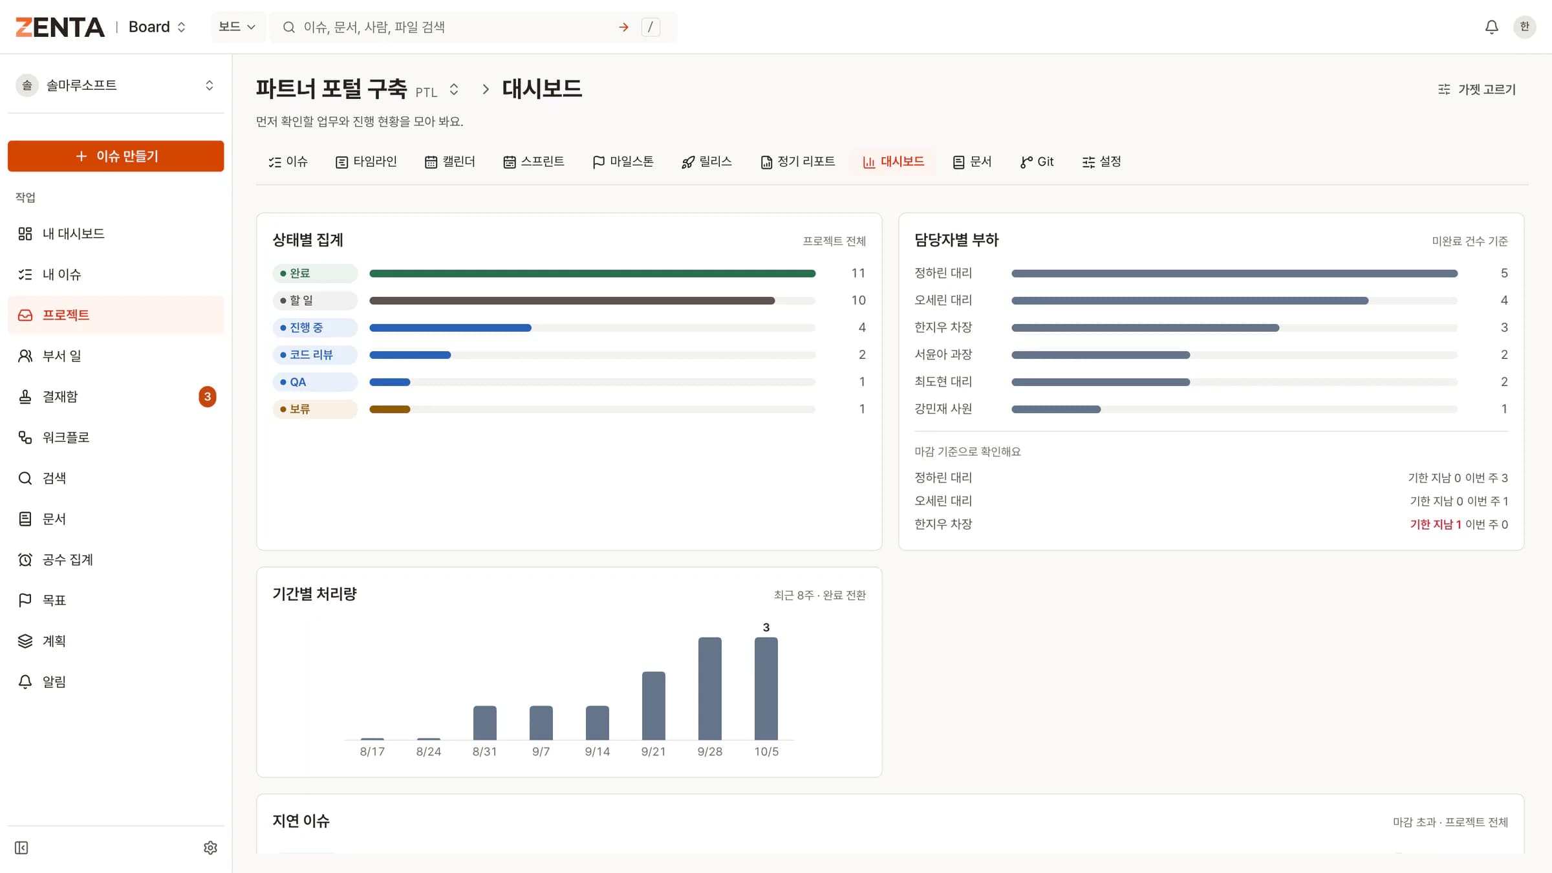Open 내 이슈 in sidebar
The height and width of the screenshot is (873, 1552).
tap(116, 274)
